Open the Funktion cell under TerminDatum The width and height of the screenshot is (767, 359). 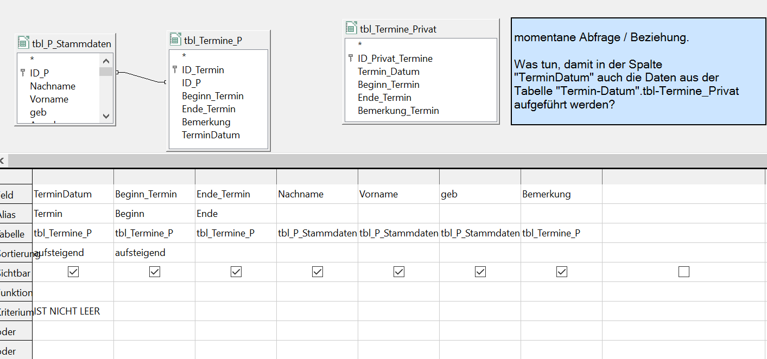(x=73, y=292)
